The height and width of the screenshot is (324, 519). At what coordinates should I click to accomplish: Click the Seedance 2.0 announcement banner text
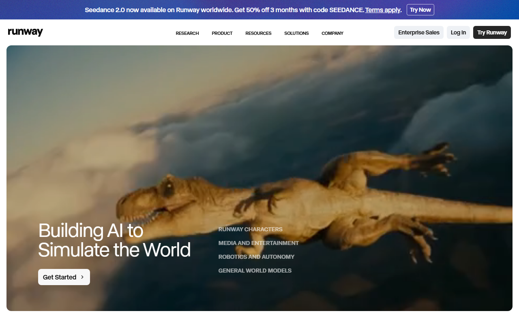(x=224, y=10)
